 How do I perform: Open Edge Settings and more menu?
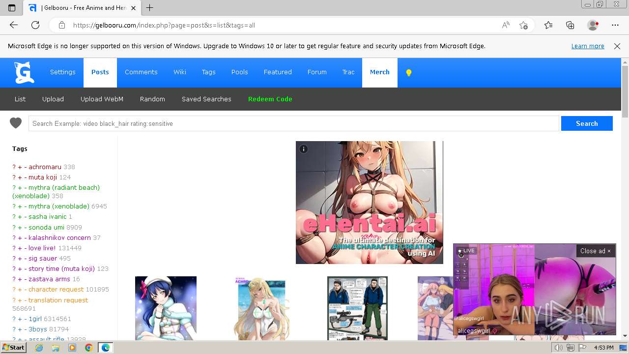coord(615,25)
